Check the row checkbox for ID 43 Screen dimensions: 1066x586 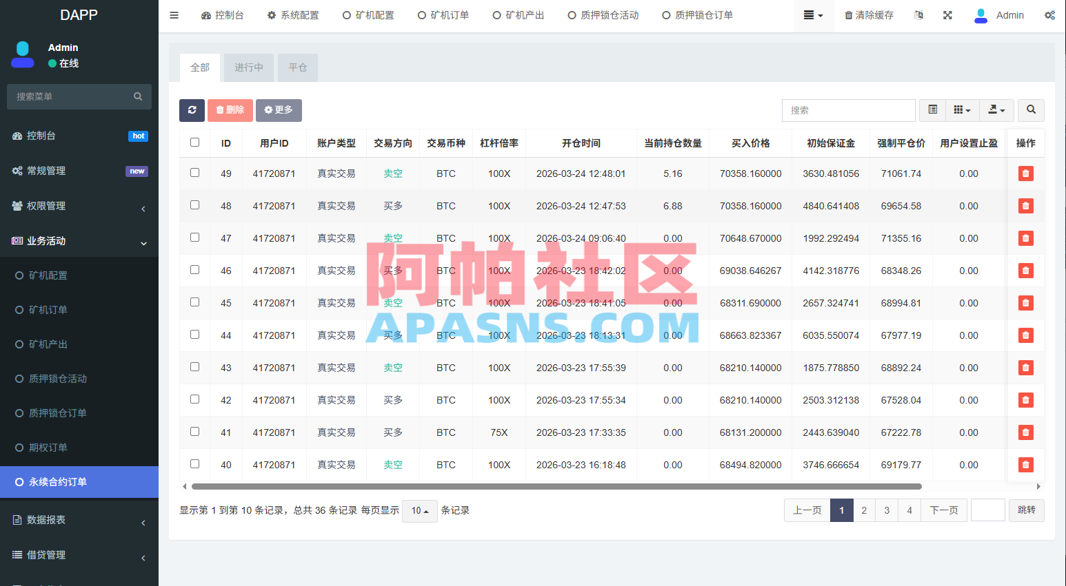pos(194,367)
